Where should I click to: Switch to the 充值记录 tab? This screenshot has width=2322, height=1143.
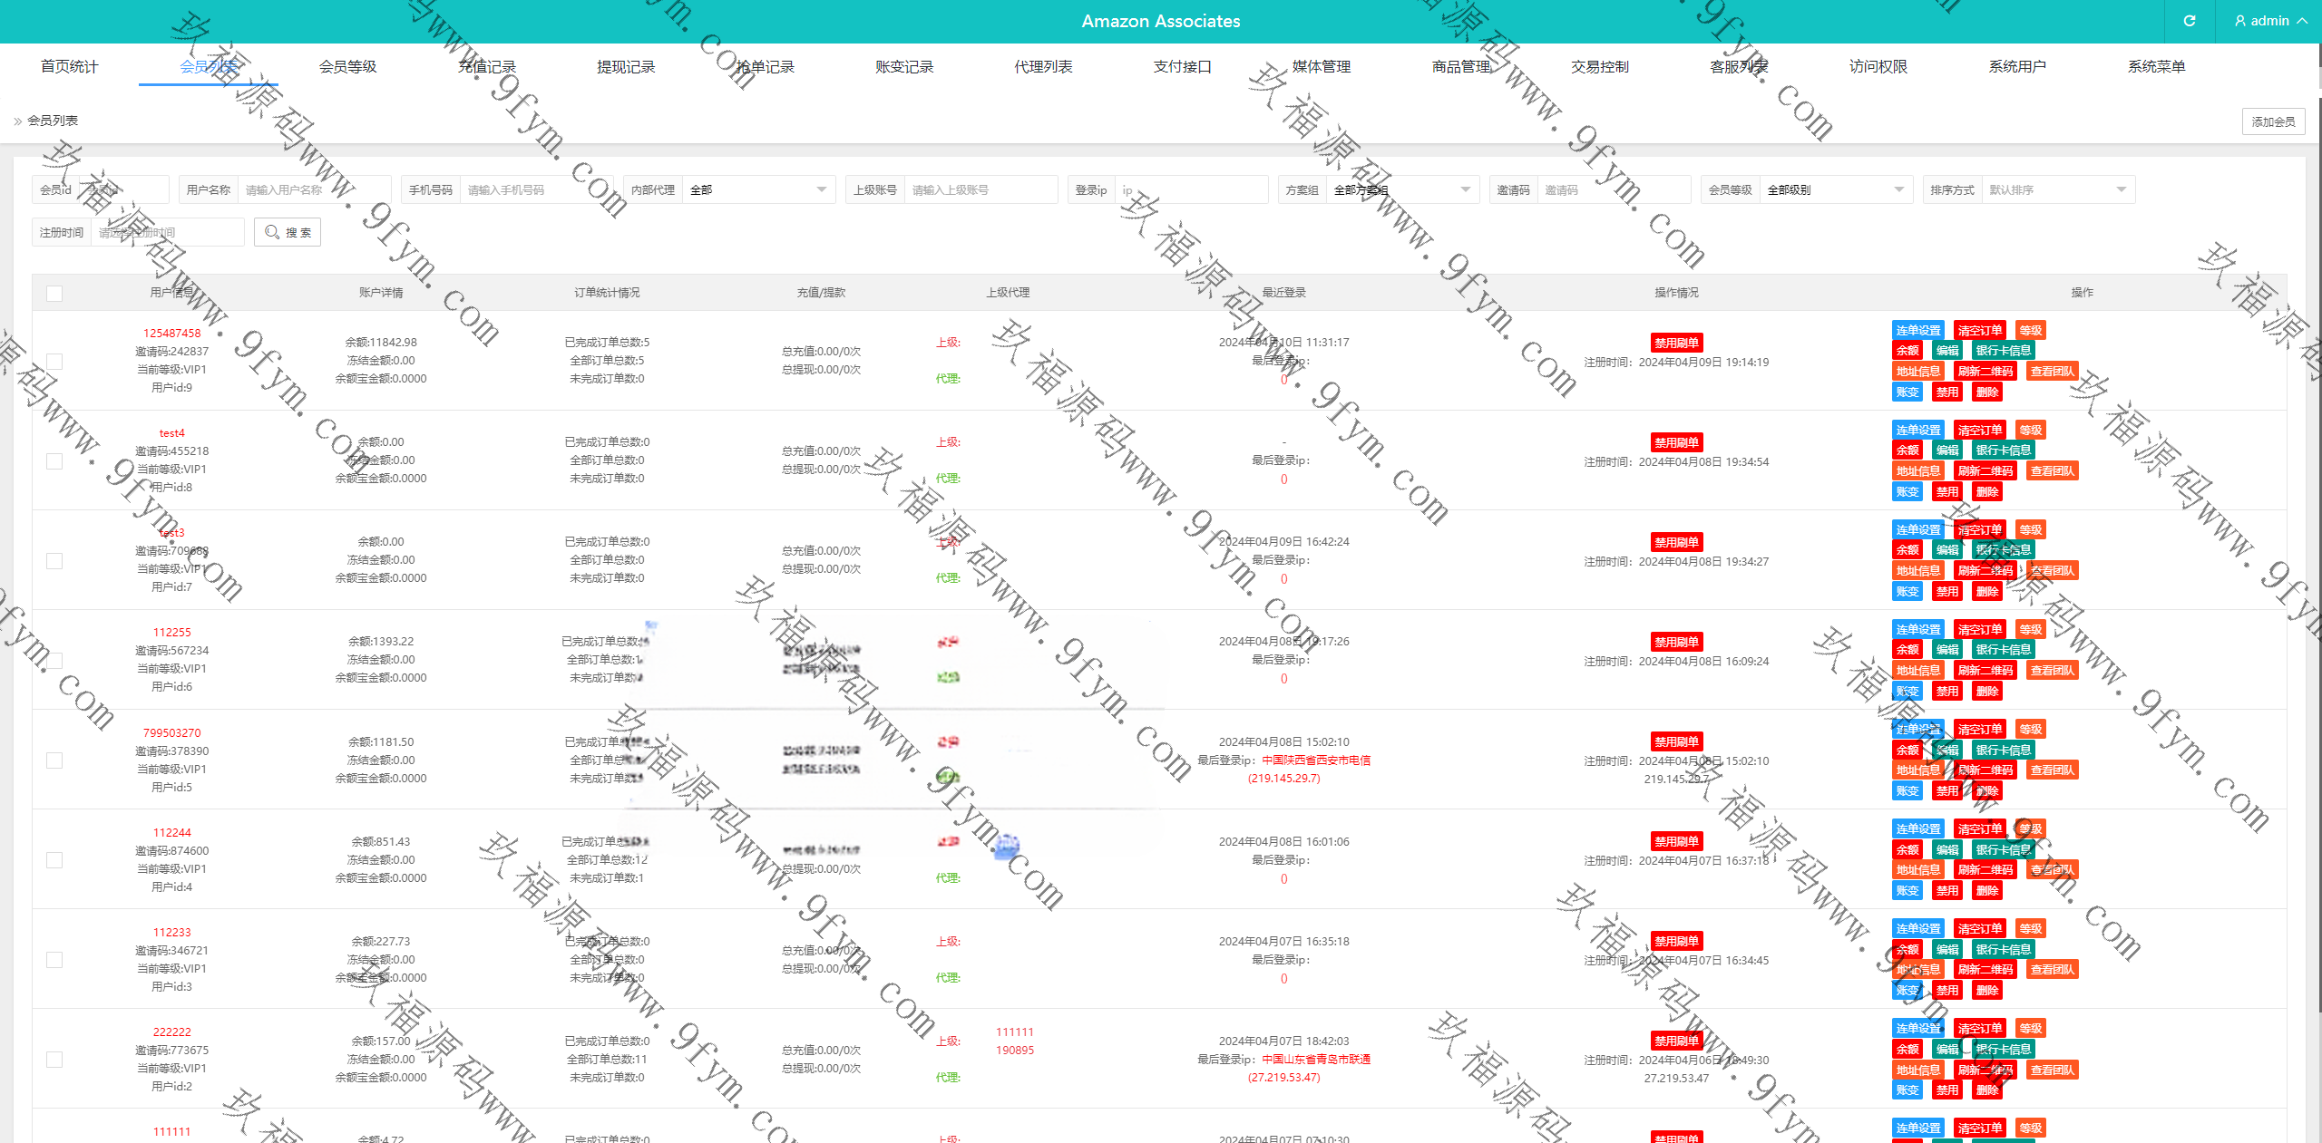coord(486,67)
